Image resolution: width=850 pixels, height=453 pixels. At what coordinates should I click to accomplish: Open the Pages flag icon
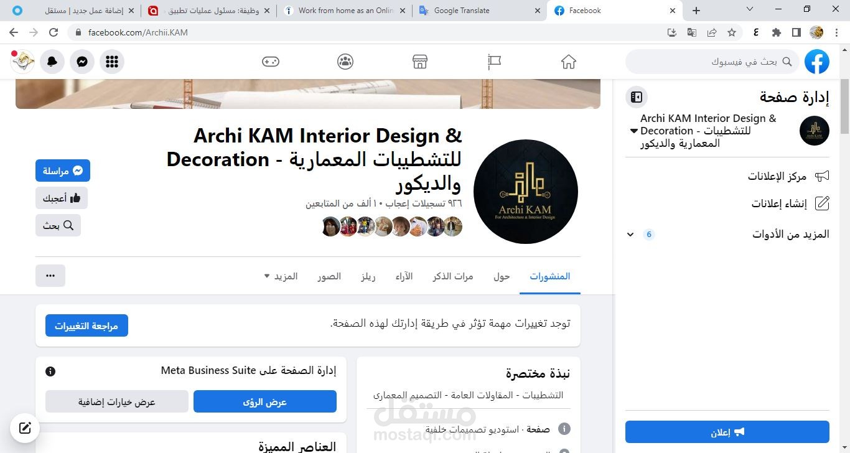tap(493, 61)
